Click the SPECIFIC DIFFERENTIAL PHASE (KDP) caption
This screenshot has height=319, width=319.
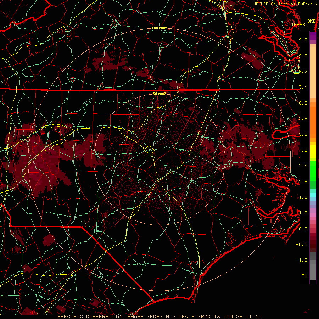(110, 317)
